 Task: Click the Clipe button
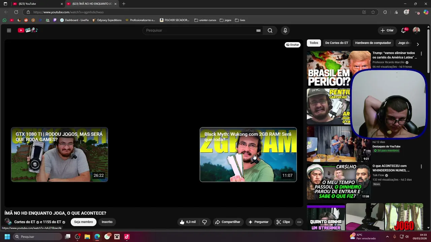point(283,222)
